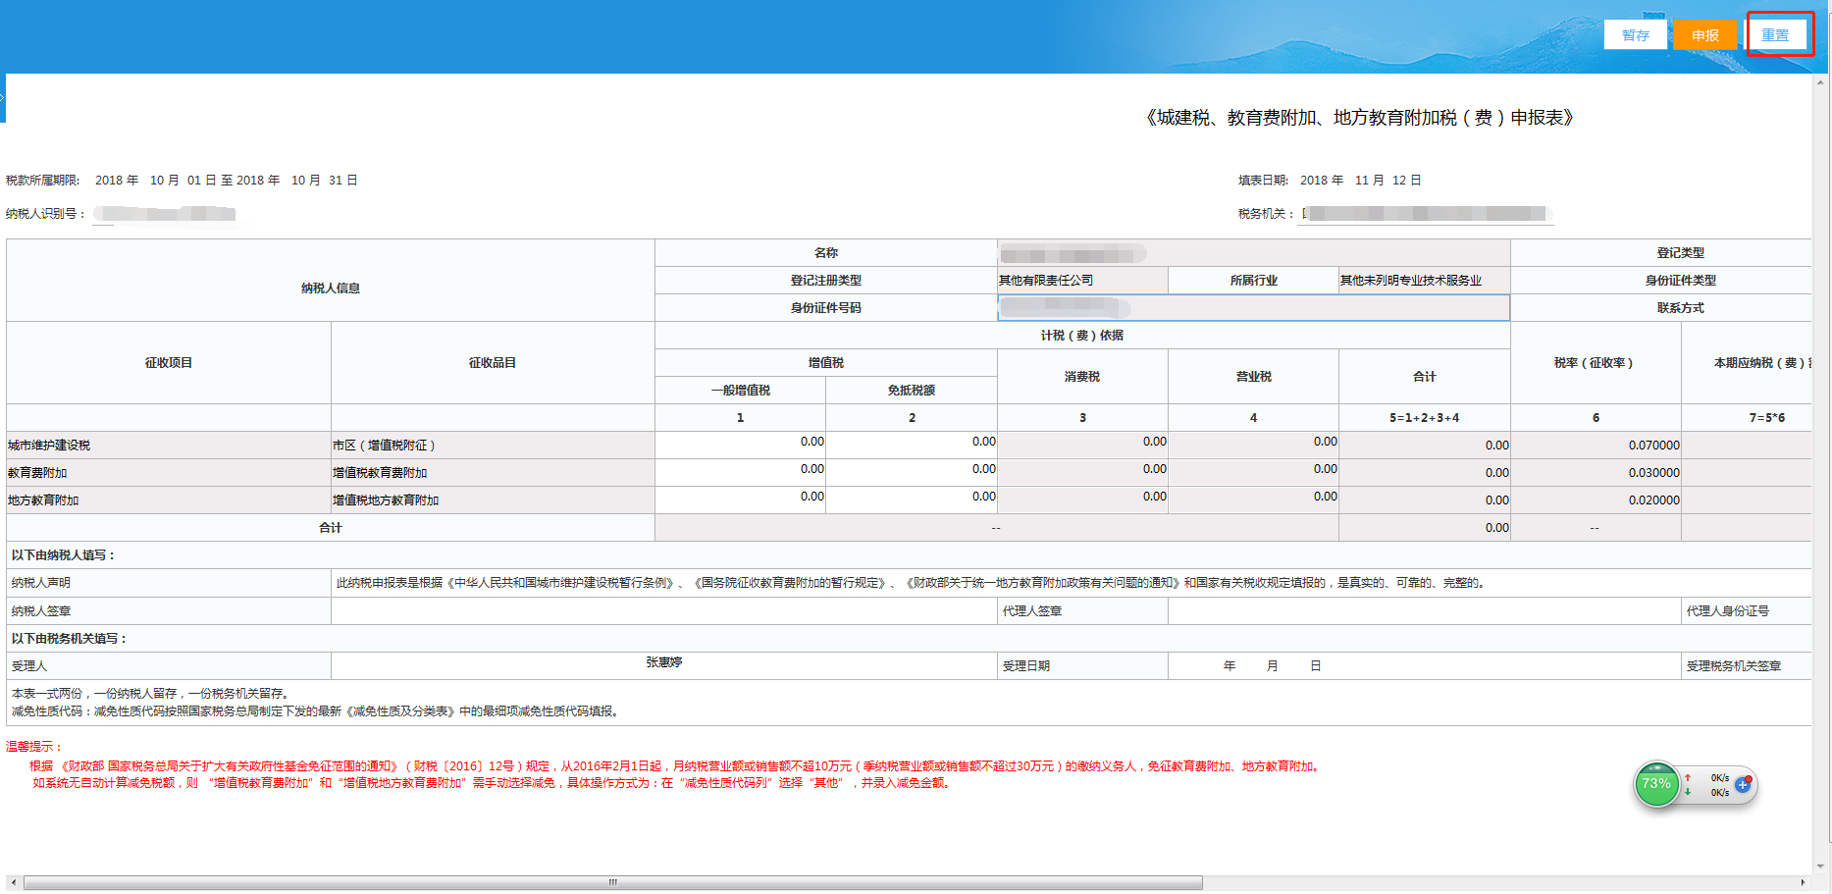
Task: Click the tax rate 0.030000 cell
Action: click(1596, 472)
